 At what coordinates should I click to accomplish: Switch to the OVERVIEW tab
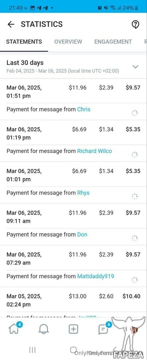pyautogui.click(x=68, y=42)
